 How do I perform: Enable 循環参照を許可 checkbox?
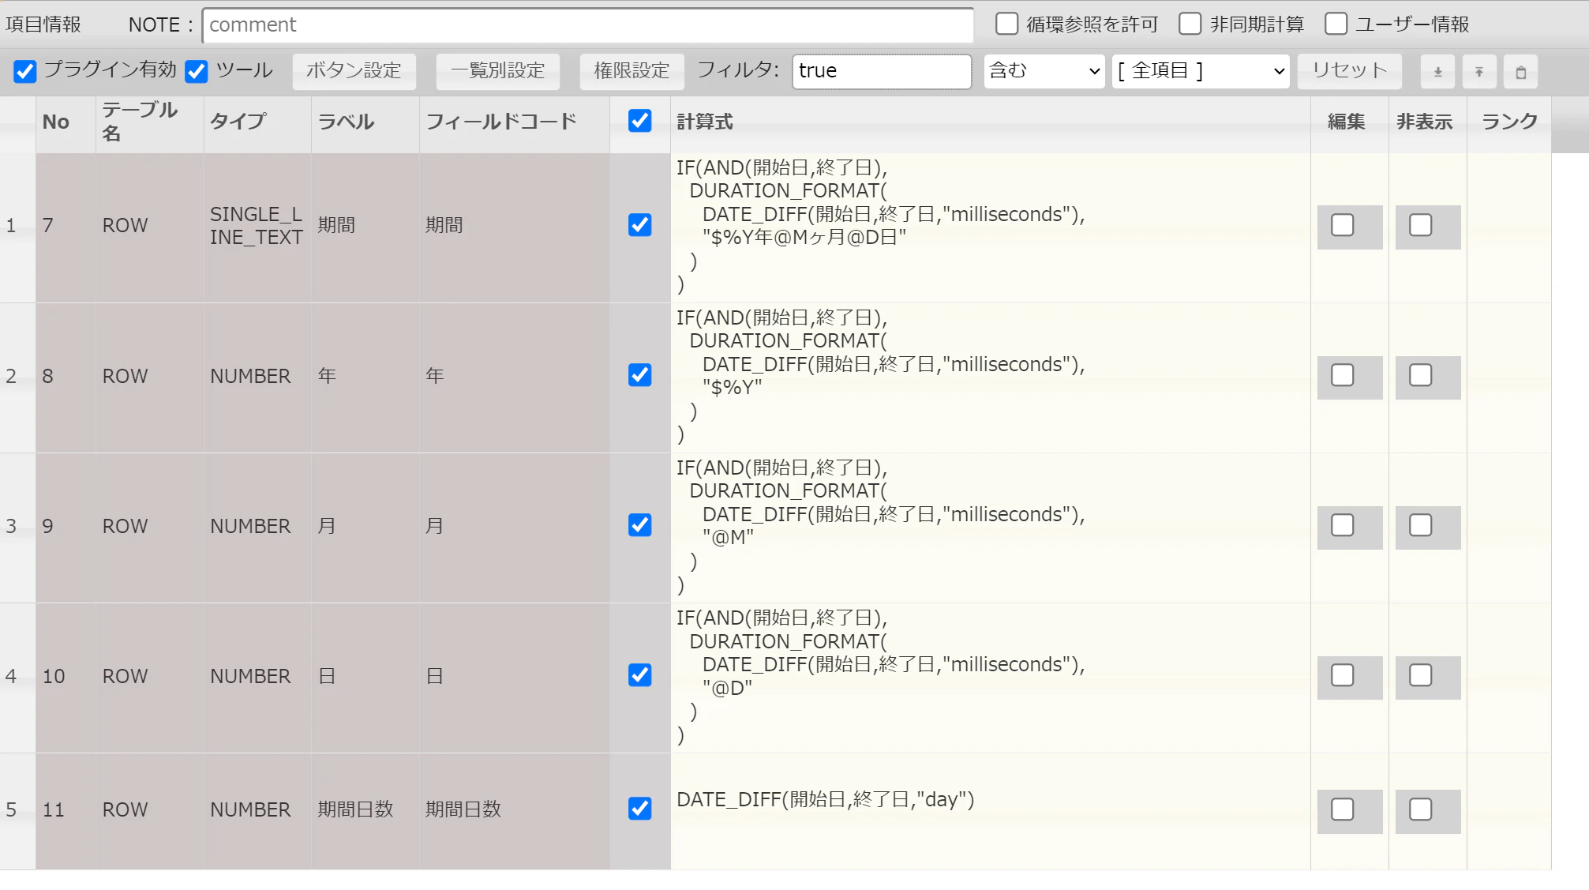(x=1006, y=24)
